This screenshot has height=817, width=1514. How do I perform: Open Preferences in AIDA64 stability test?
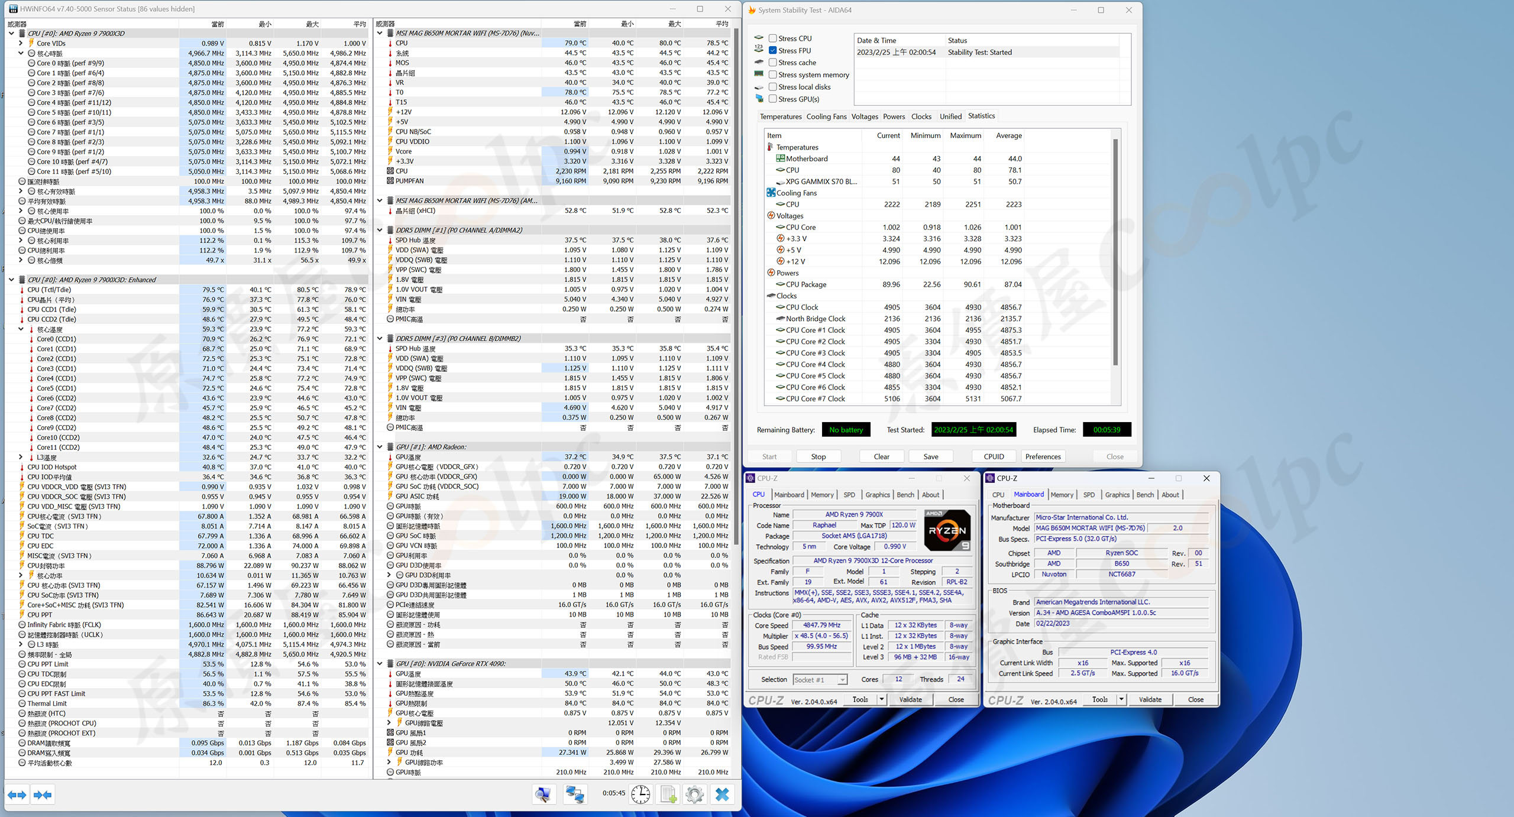click(1043, 456)
